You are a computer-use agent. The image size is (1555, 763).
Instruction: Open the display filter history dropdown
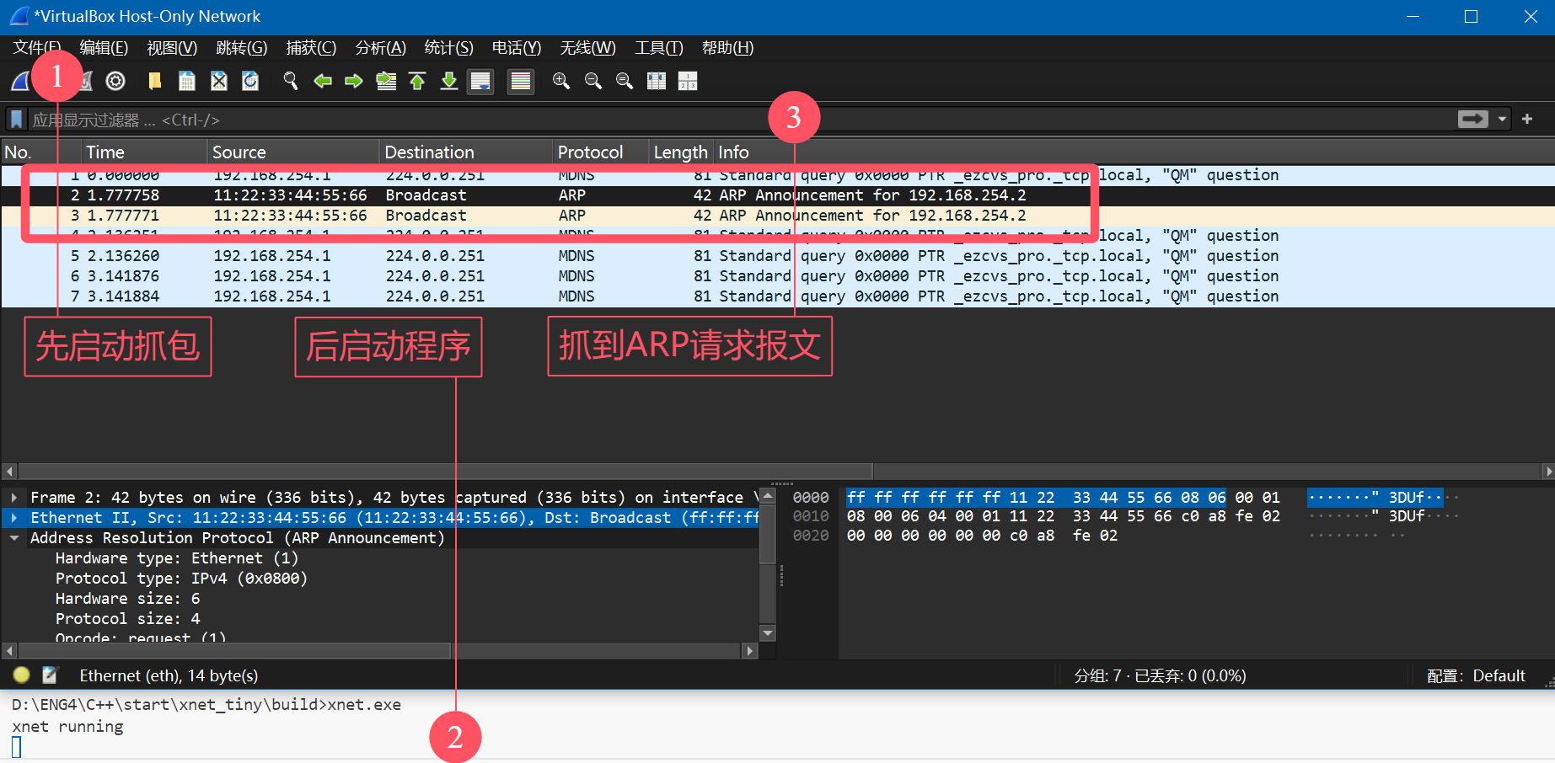1502,120
